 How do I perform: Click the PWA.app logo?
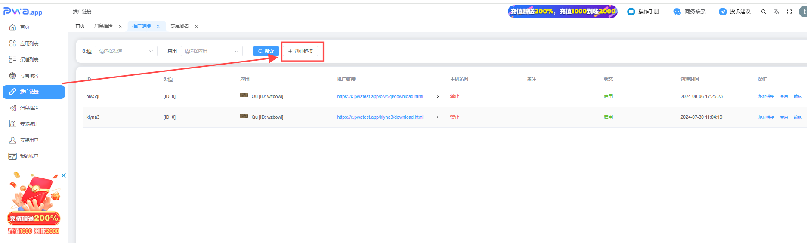23,12
